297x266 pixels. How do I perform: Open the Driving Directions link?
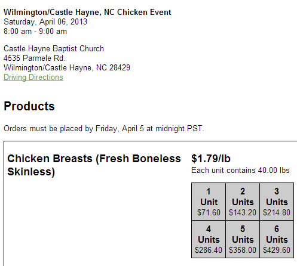[33, 77]
